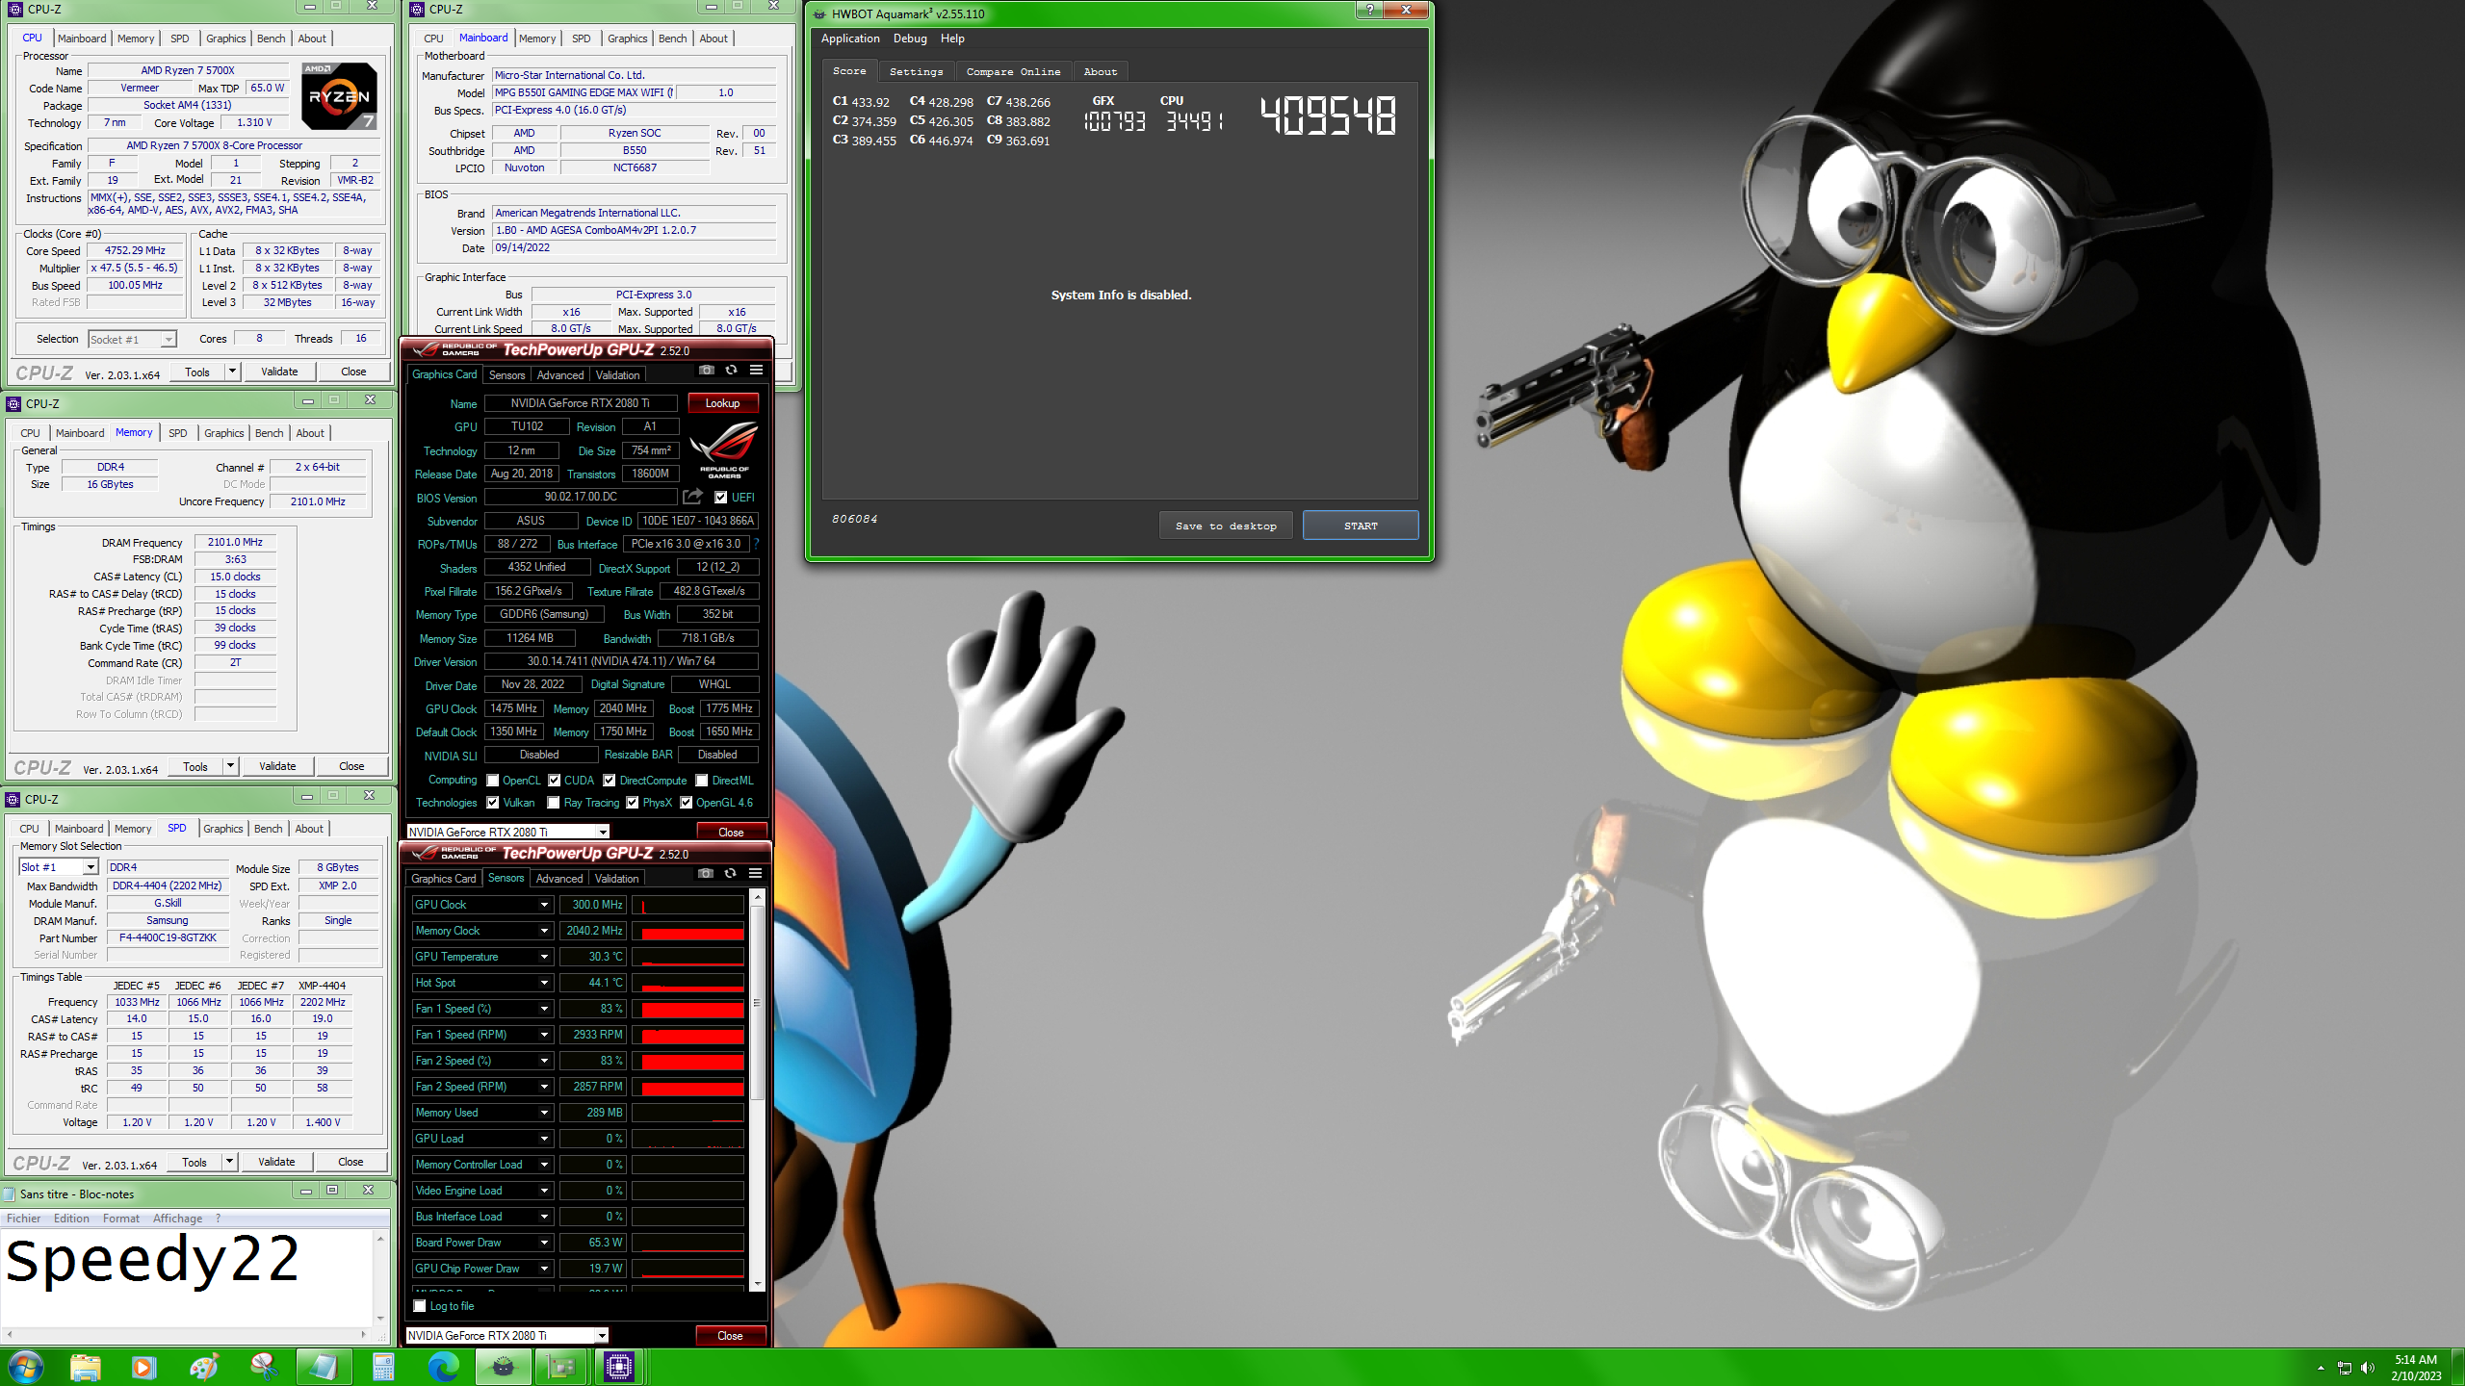2465x1386 pixels.
Task: Switch to HWBOT Aquamark via its taskbar icon
Action: [x=503, y=1367]
